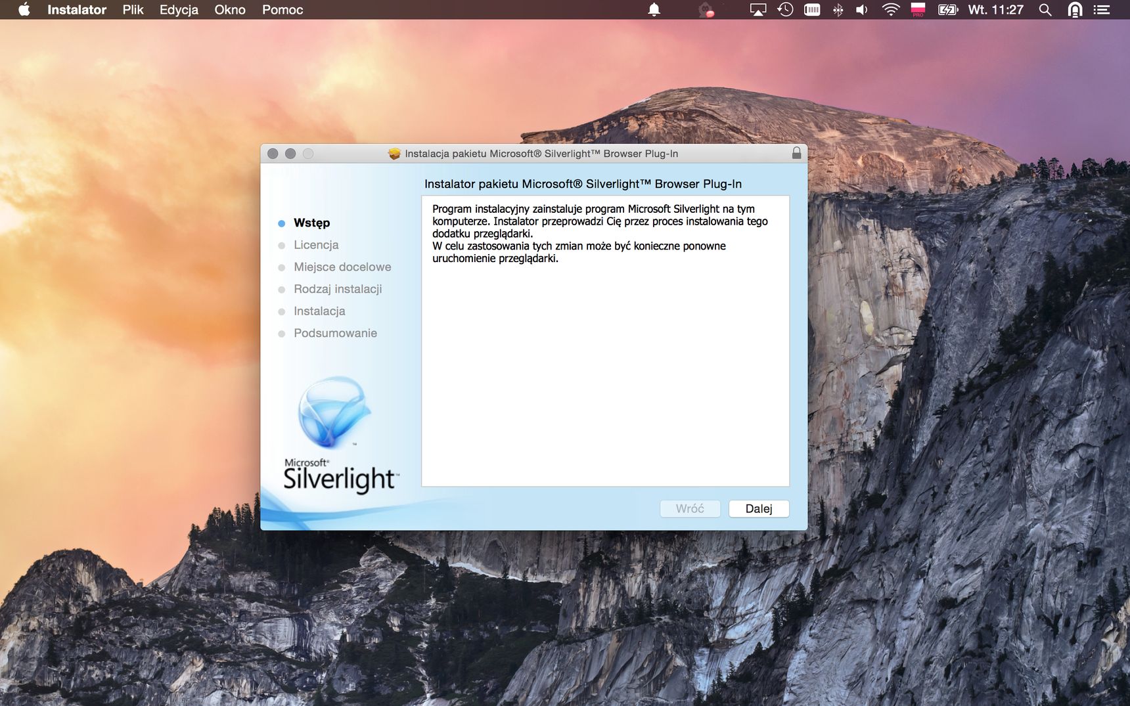The image size is (1130, 706).
Task: Open the Time Machine menu icon
Action: pyautogui.click(x=785, y=10)
